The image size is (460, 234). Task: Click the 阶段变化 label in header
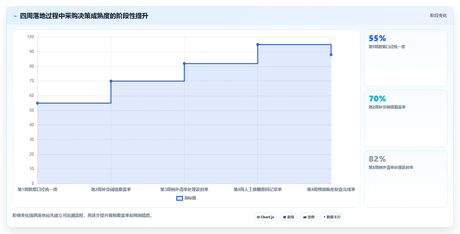(438, 15)
